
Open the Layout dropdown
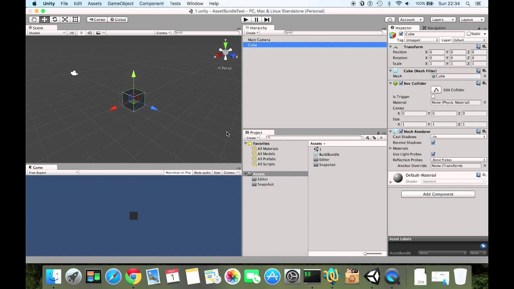pos(472,19)
